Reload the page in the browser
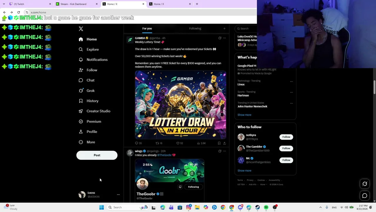The height and width of the screenshot is (212, 376). click(19, 12)
